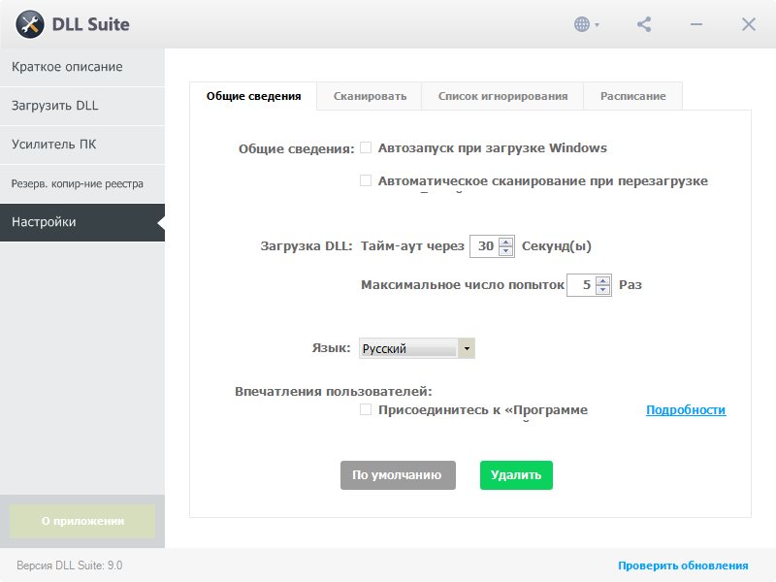Close the DLL Suite window

(748, 24)
